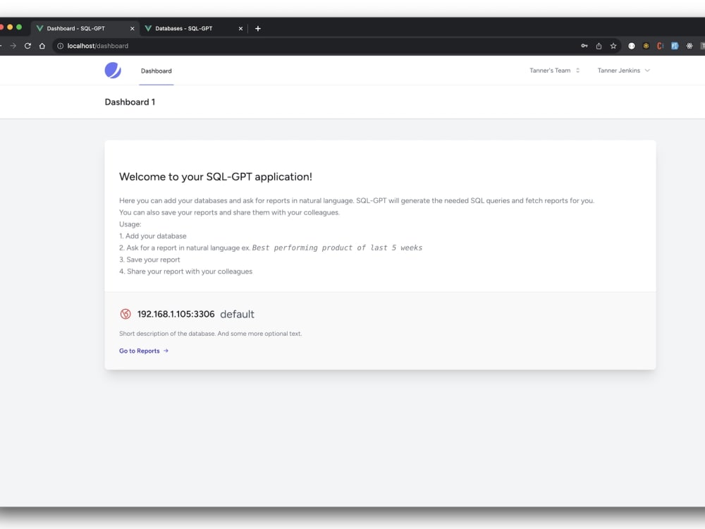Open the white round extension icon
This screenshot has height=529, width=705.
click(631, 46)
